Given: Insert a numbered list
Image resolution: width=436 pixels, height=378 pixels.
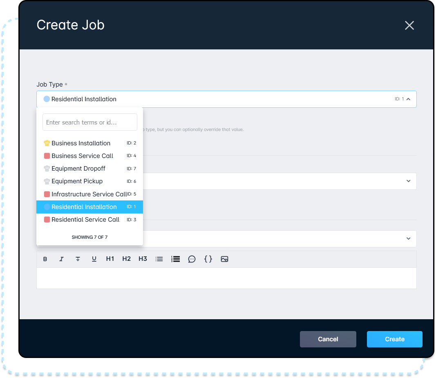Looking at the screenshot, I should (175, 259).
